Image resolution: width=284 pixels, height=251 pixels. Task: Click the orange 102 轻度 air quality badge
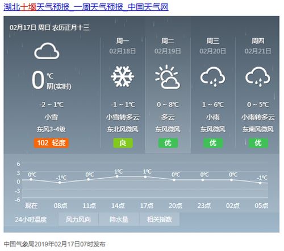pyautogui.click(x=51, y=143)
